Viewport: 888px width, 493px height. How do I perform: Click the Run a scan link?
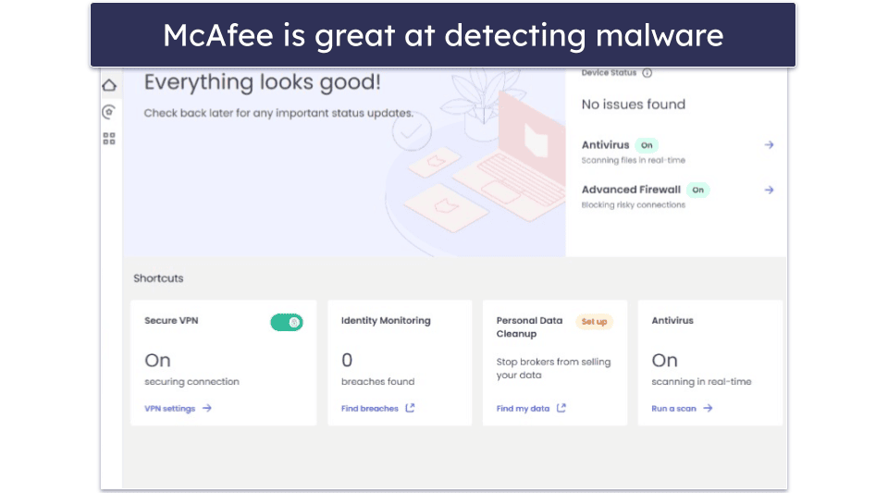click(674, 408)
